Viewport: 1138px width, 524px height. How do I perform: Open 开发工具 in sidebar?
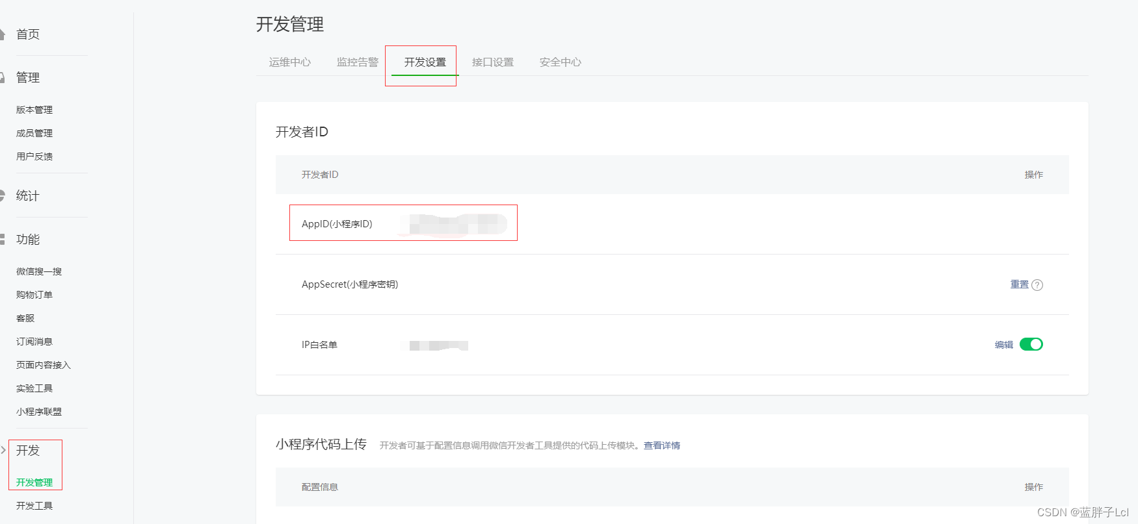(34, 506)
